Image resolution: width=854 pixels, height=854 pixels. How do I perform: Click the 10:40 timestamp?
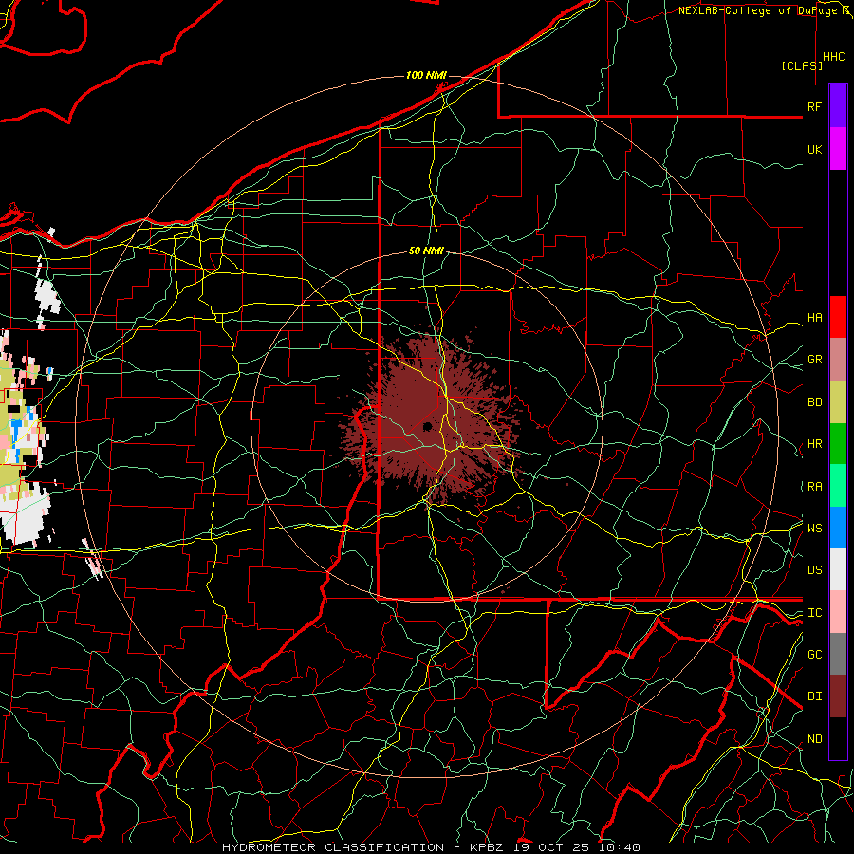[620, 847]
